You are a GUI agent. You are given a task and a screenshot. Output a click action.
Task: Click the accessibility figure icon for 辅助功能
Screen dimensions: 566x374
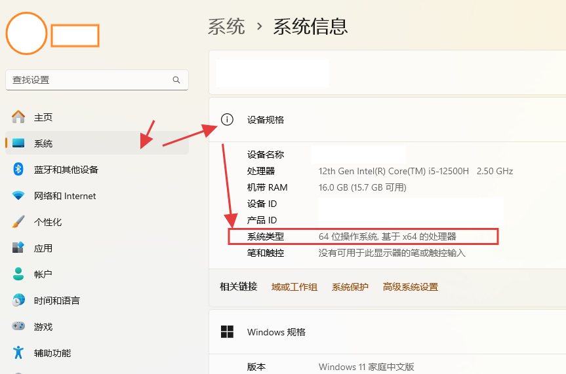coord(18,352)
